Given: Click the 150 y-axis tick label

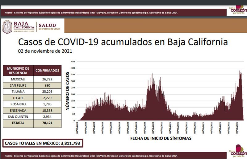Looking at the screenshot, I should 73,101.
